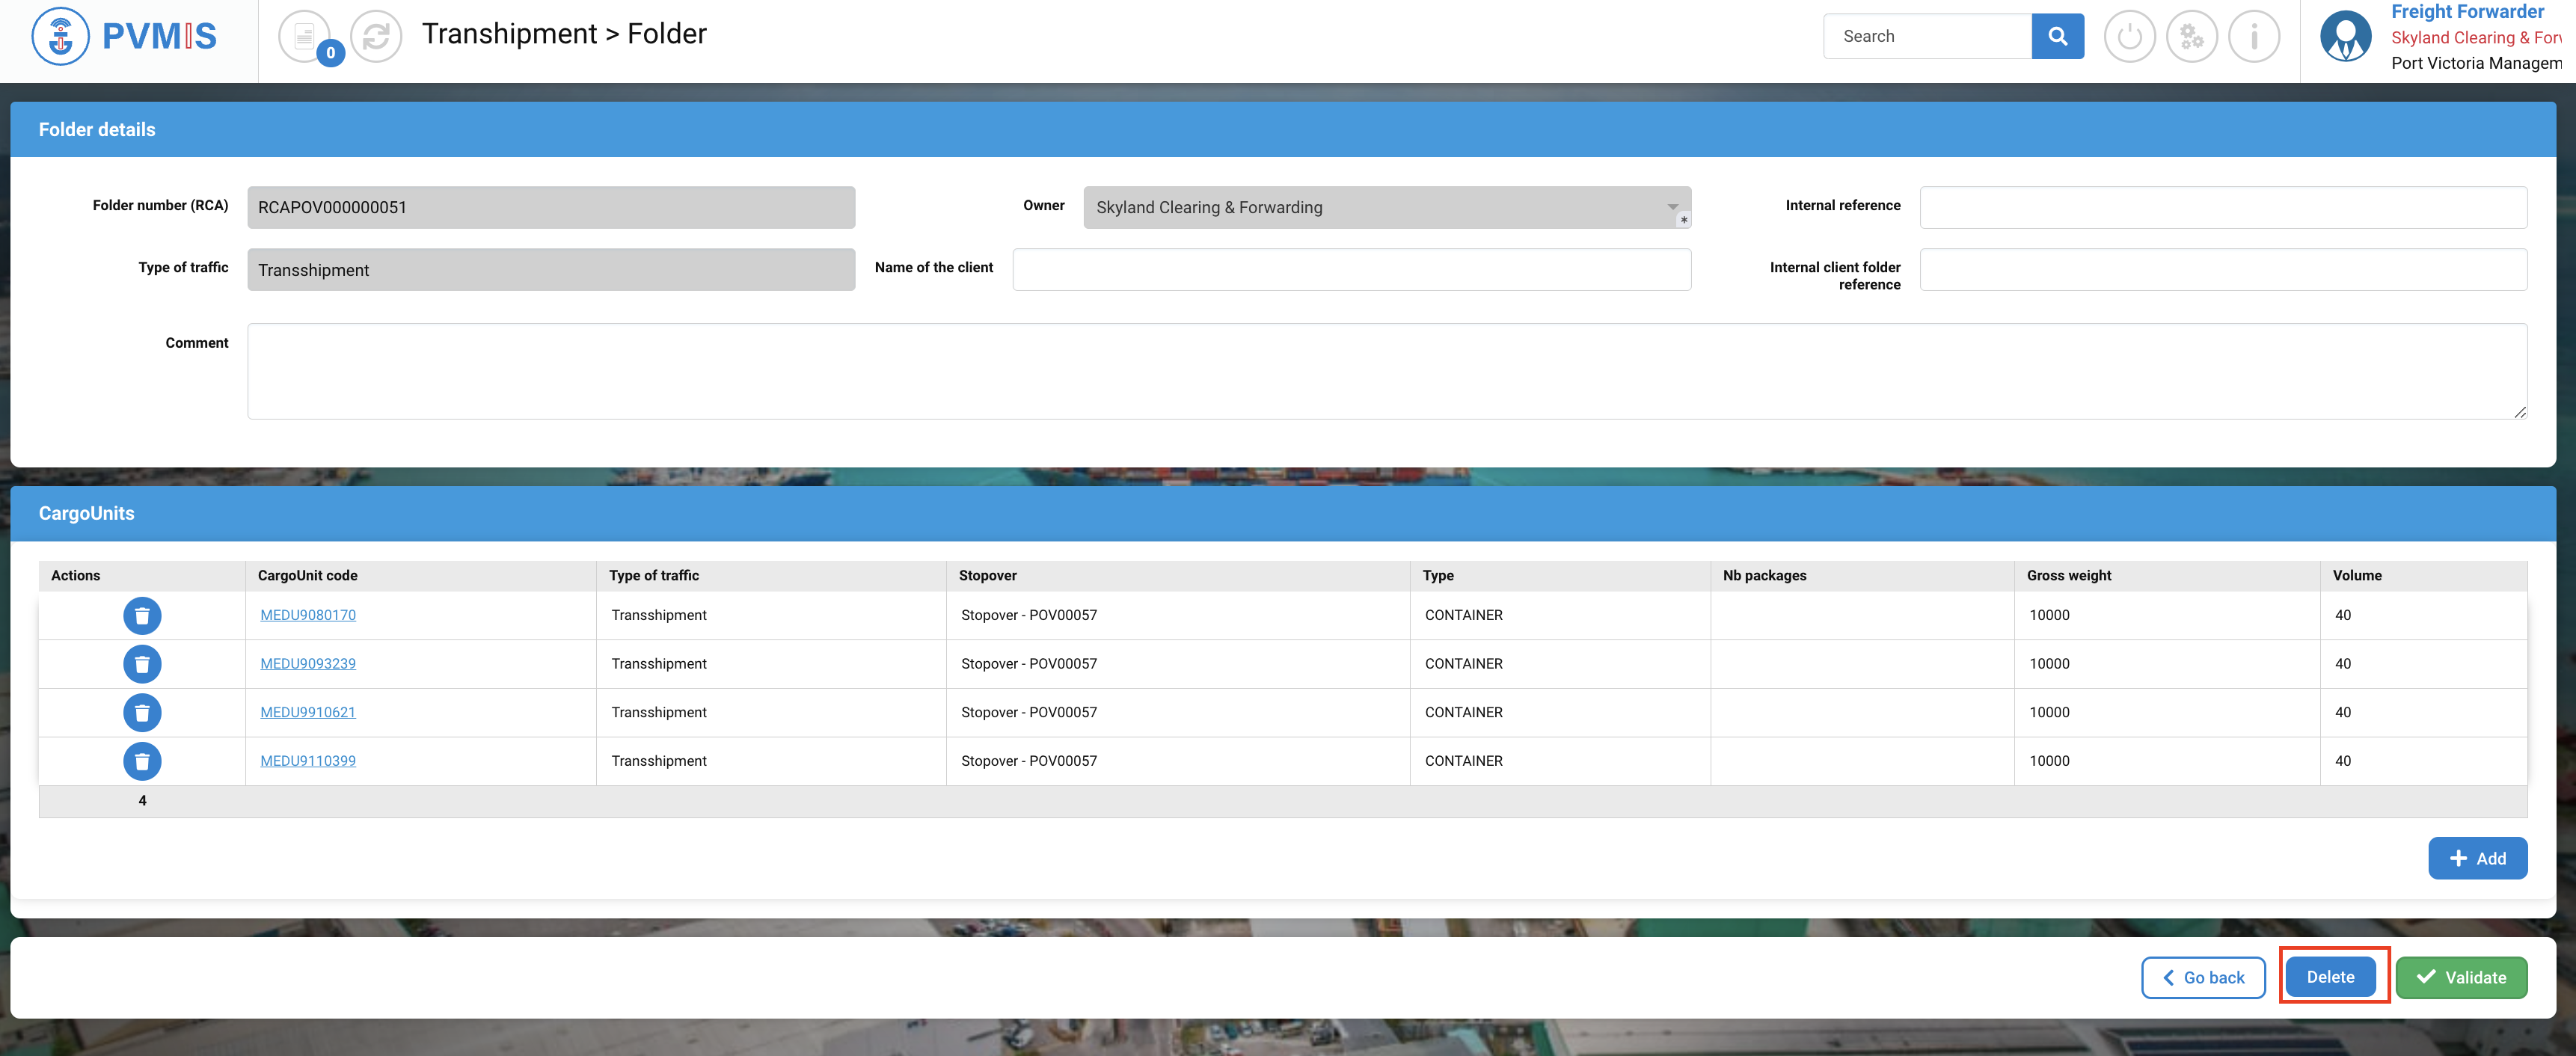Click the user profile avatar
This screenshot has width=2576, height=1056.
pyautogui.click(x=2345, y=37)
